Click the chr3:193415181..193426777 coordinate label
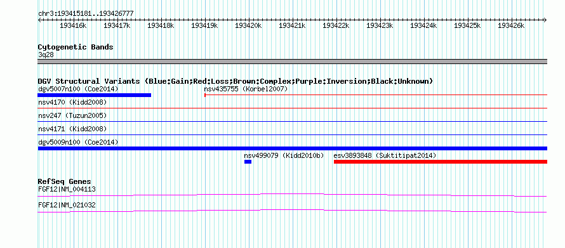Image resolution: width=565 pixels, height=248 pixels. pyautogui.click(x=86, y=13)
